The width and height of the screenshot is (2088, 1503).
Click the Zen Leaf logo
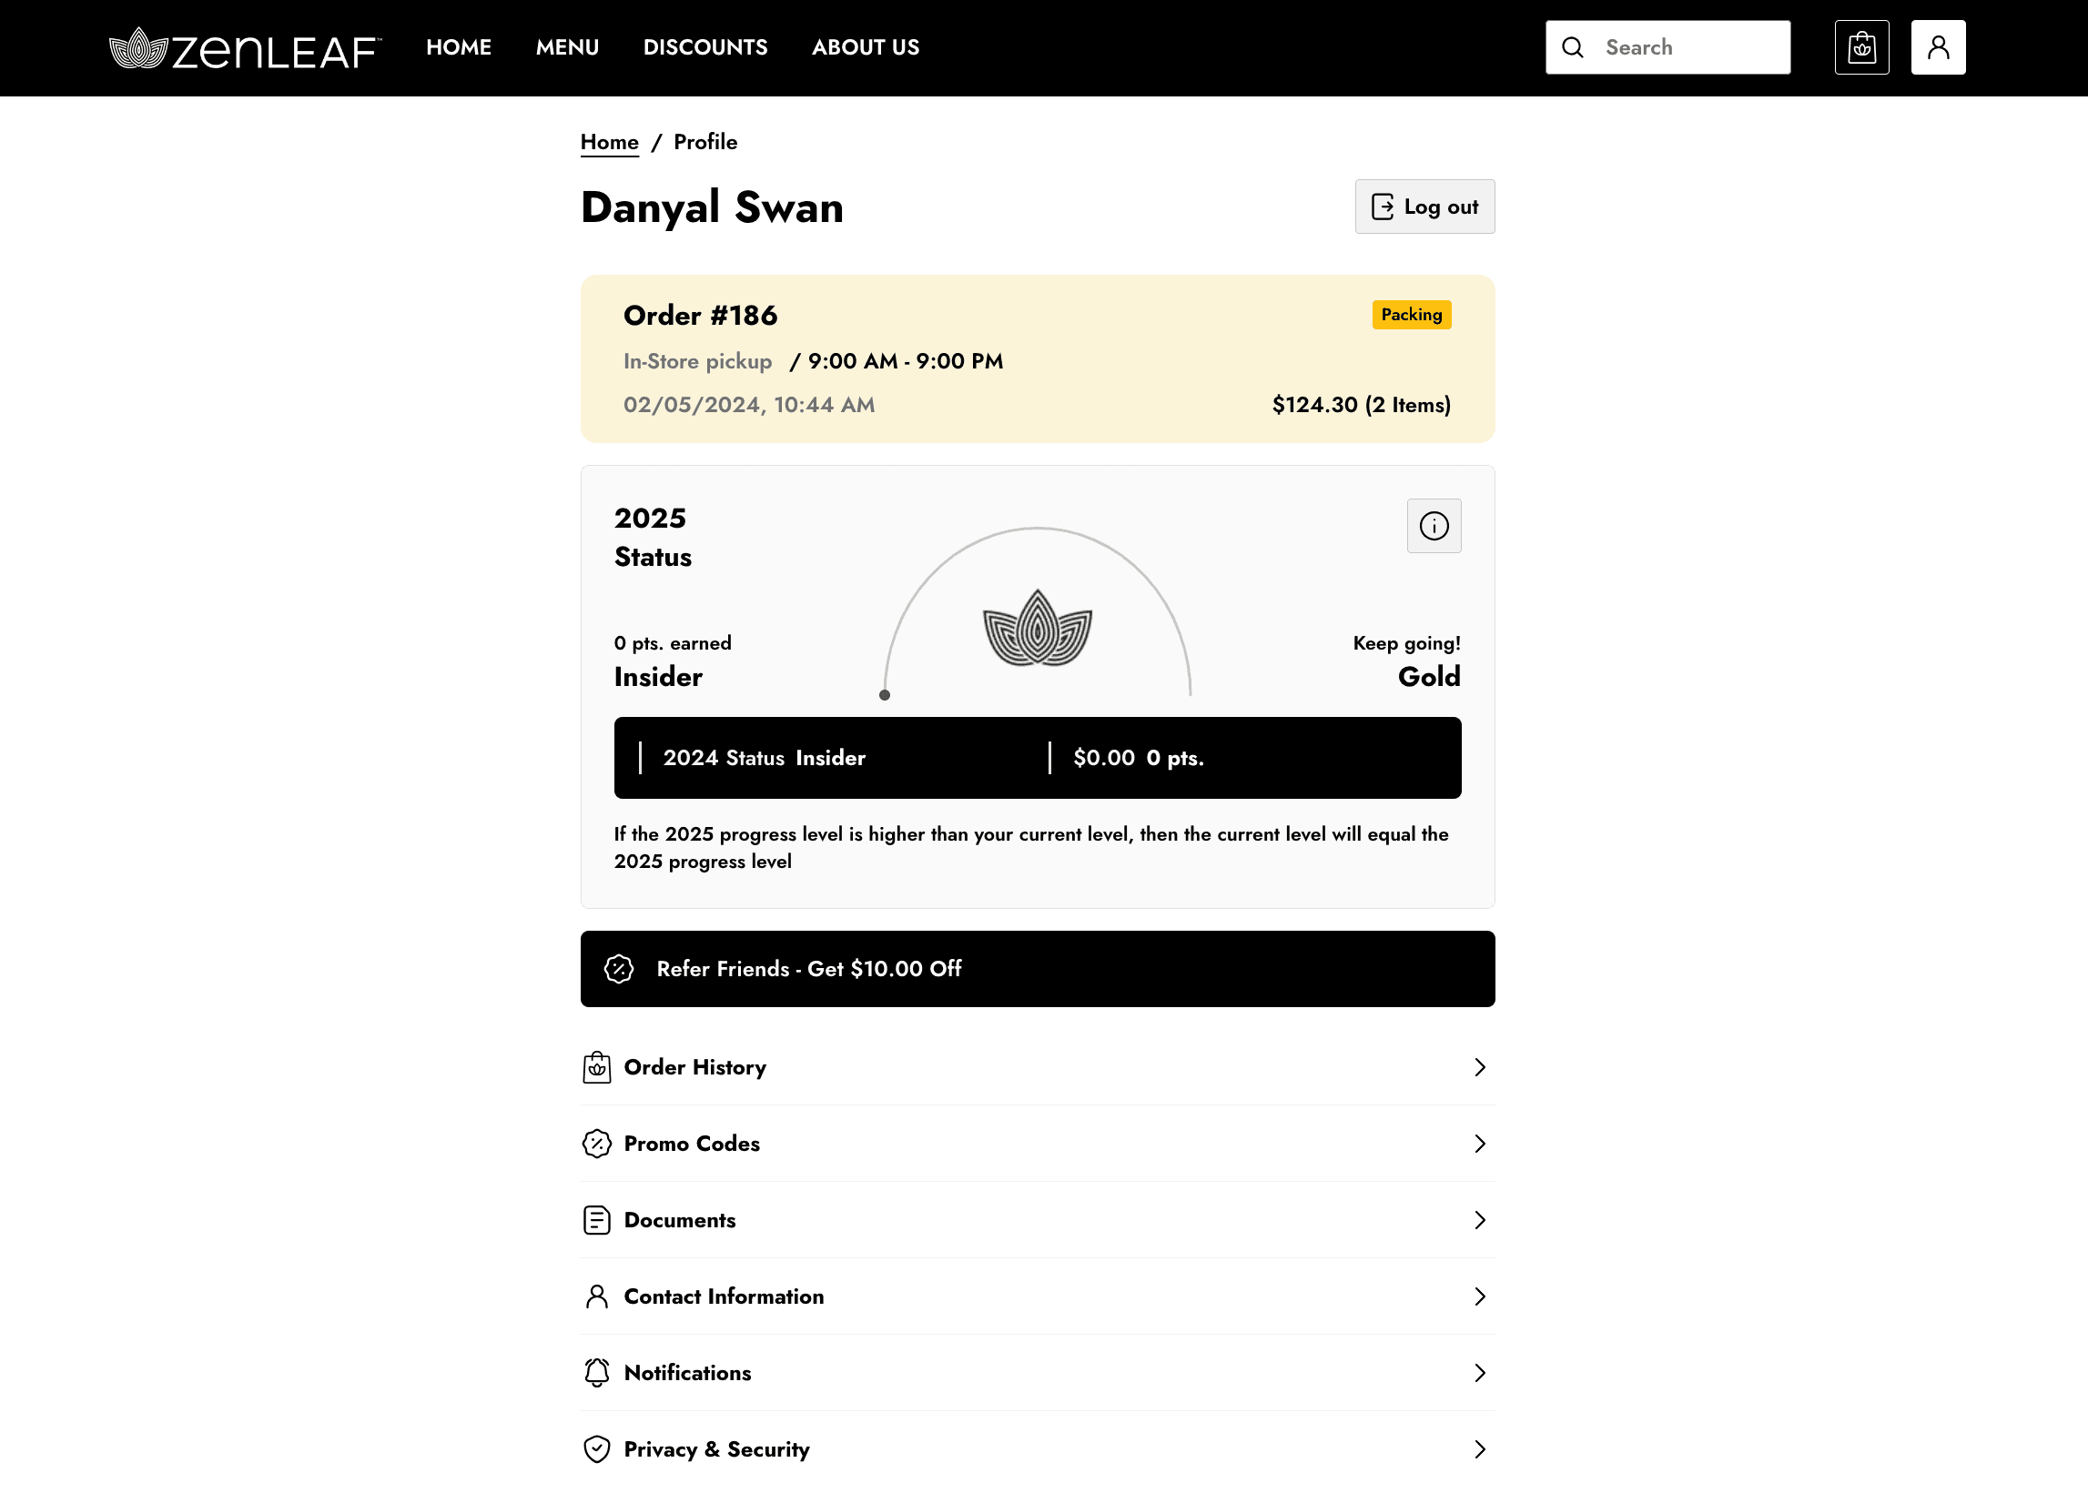(x=245, y=48)
